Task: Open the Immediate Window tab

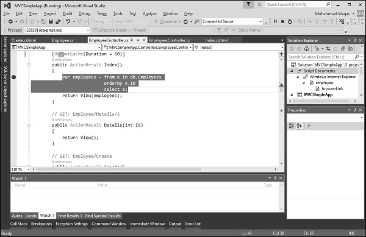Action: pyautogui.click(x=147, y=224)
